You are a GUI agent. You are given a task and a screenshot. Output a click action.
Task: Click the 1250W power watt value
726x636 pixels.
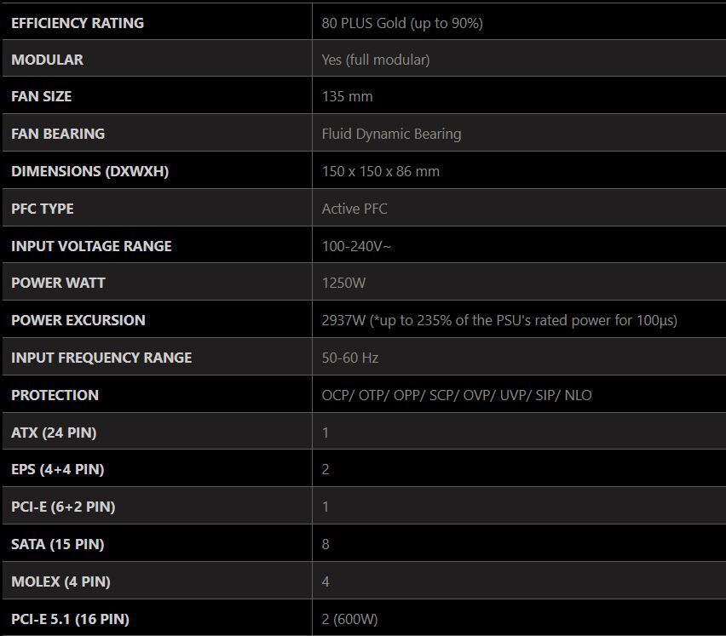344,283
